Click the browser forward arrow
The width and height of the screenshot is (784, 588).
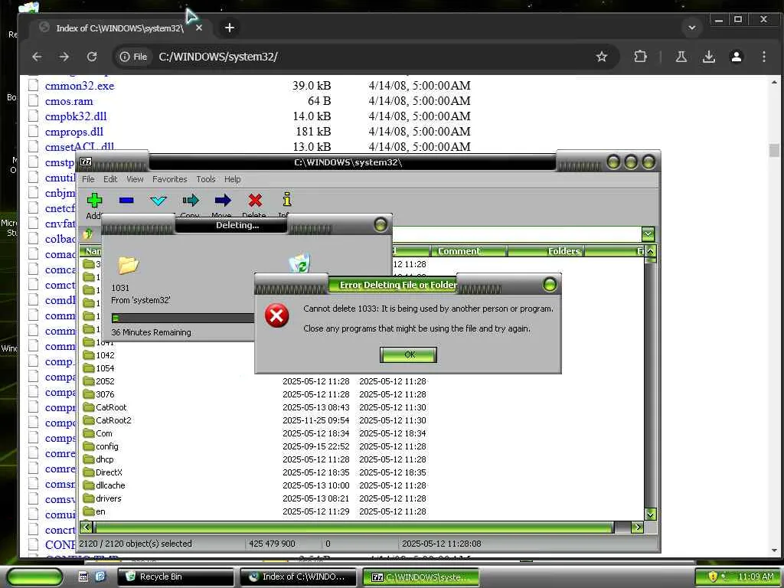(64, 57)
